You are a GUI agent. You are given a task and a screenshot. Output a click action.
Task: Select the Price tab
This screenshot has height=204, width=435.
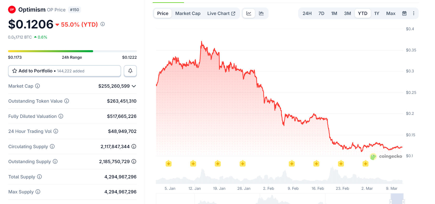[x=163, y=13]
